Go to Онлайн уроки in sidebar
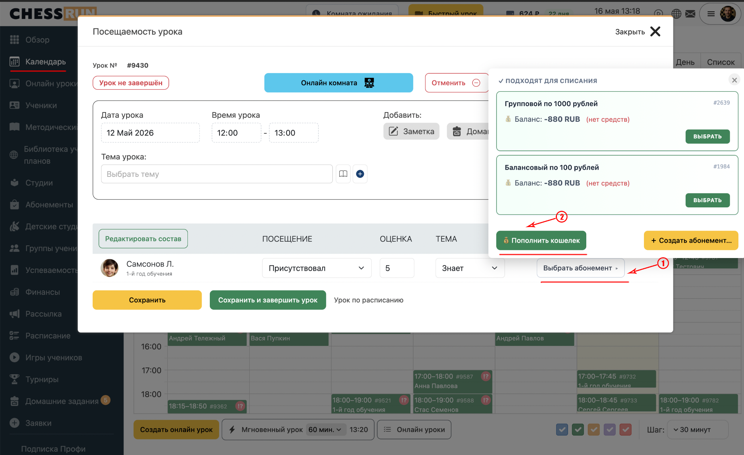Viewport: 744px width, 455px height. pos(44,83)
